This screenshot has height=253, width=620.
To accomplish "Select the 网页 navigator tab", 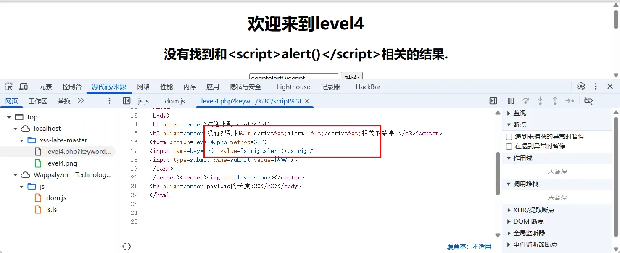I will point(11,101).
